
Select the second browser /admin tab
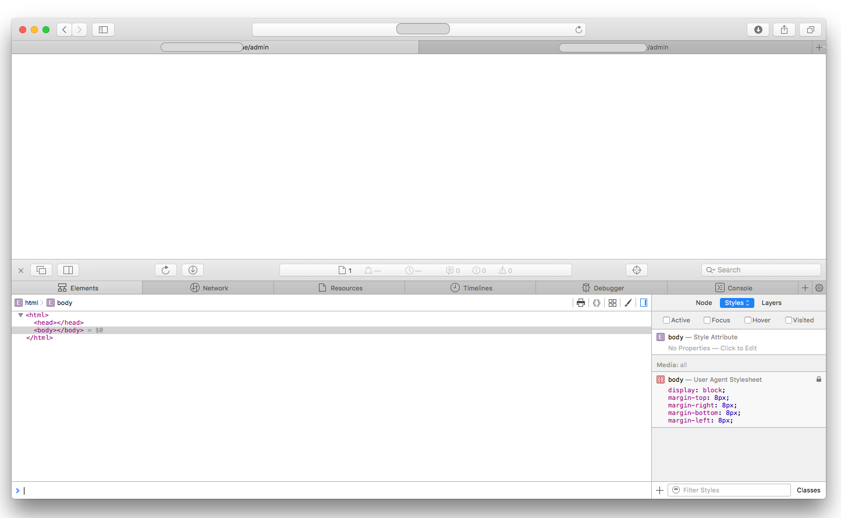[615, 47]
